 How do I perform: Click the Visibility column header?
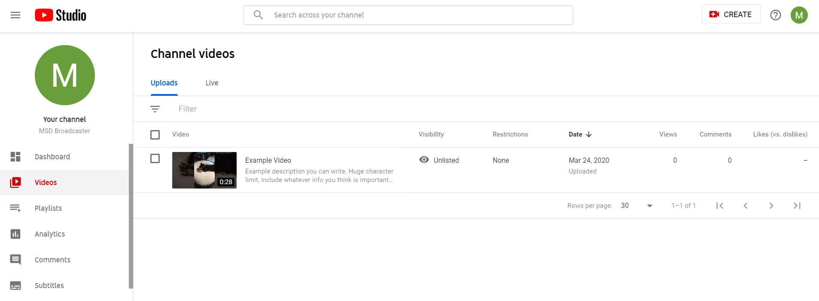click(x=431, y=134)
